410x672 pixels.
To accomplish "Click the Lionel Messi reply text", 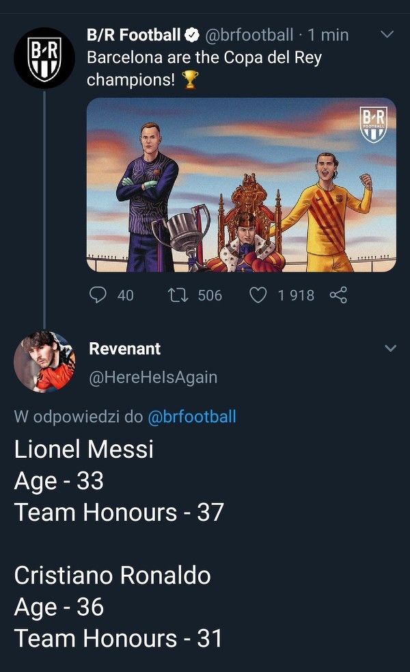I will click(x=84, y=450).
